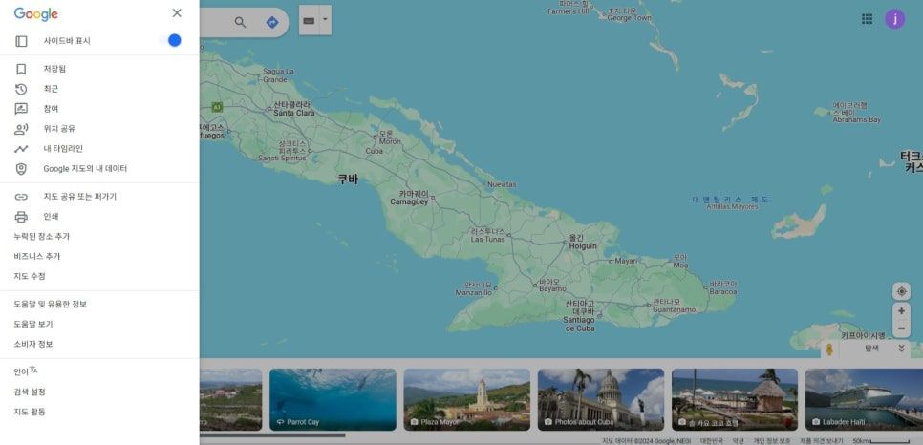The height and width of the screenshot is (445, 923).
Task: Open the Labadee Haiti photo thumbnail
Action: (x=864, y=400)
